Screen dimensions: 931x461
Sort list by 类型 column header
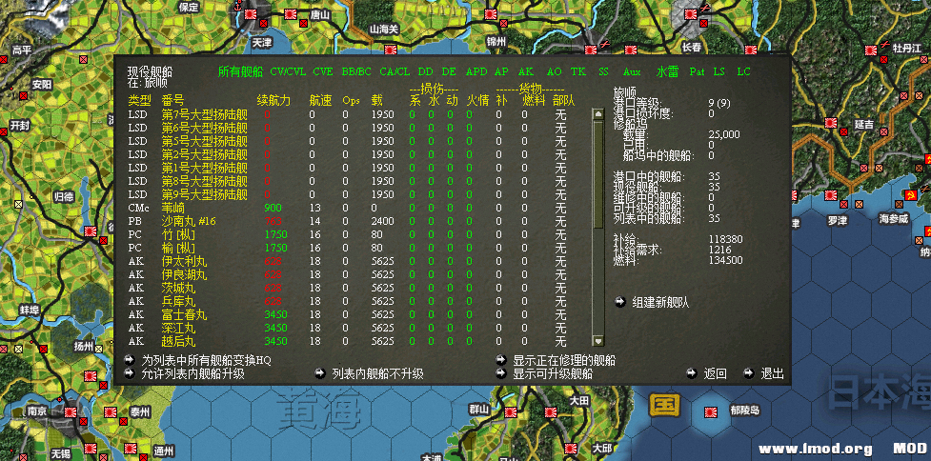click(139, 100)
